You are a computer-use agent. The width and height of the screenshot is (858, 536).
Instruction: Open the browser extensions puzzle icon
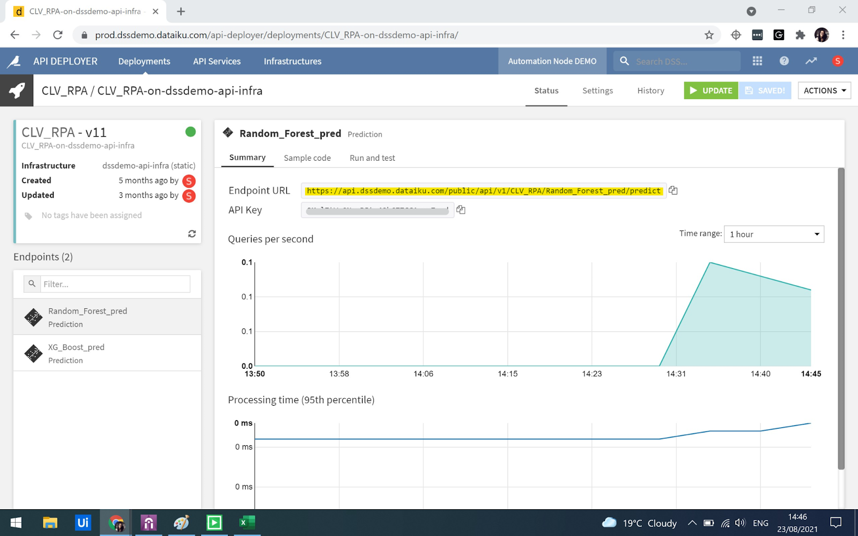coord(800,35)
